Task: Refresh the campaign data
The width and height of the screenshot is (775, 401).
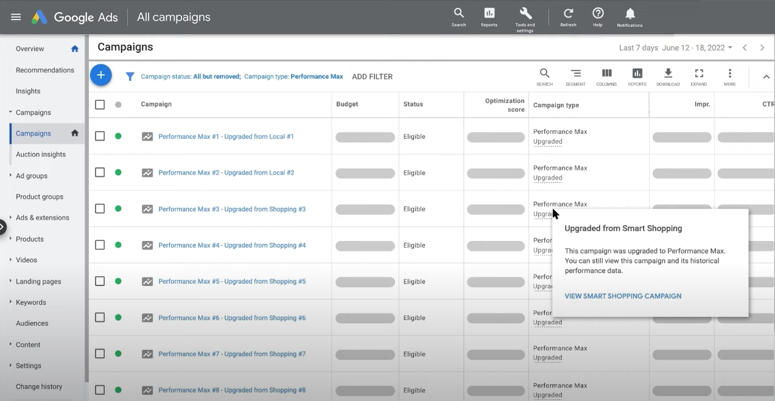Action: [x=568, y=17]
